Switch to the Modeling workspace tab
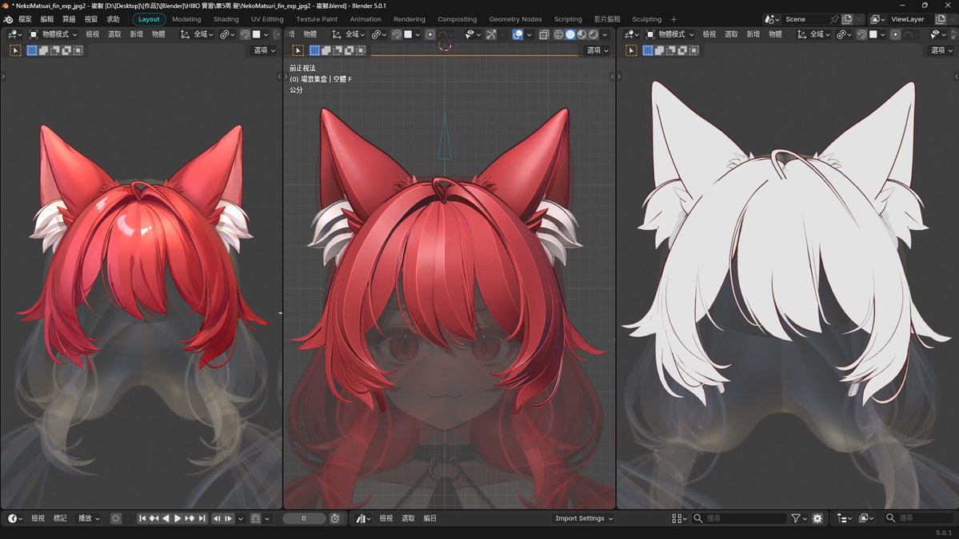The width and height of the screenshot is (959, 539). tap(186, 19)
